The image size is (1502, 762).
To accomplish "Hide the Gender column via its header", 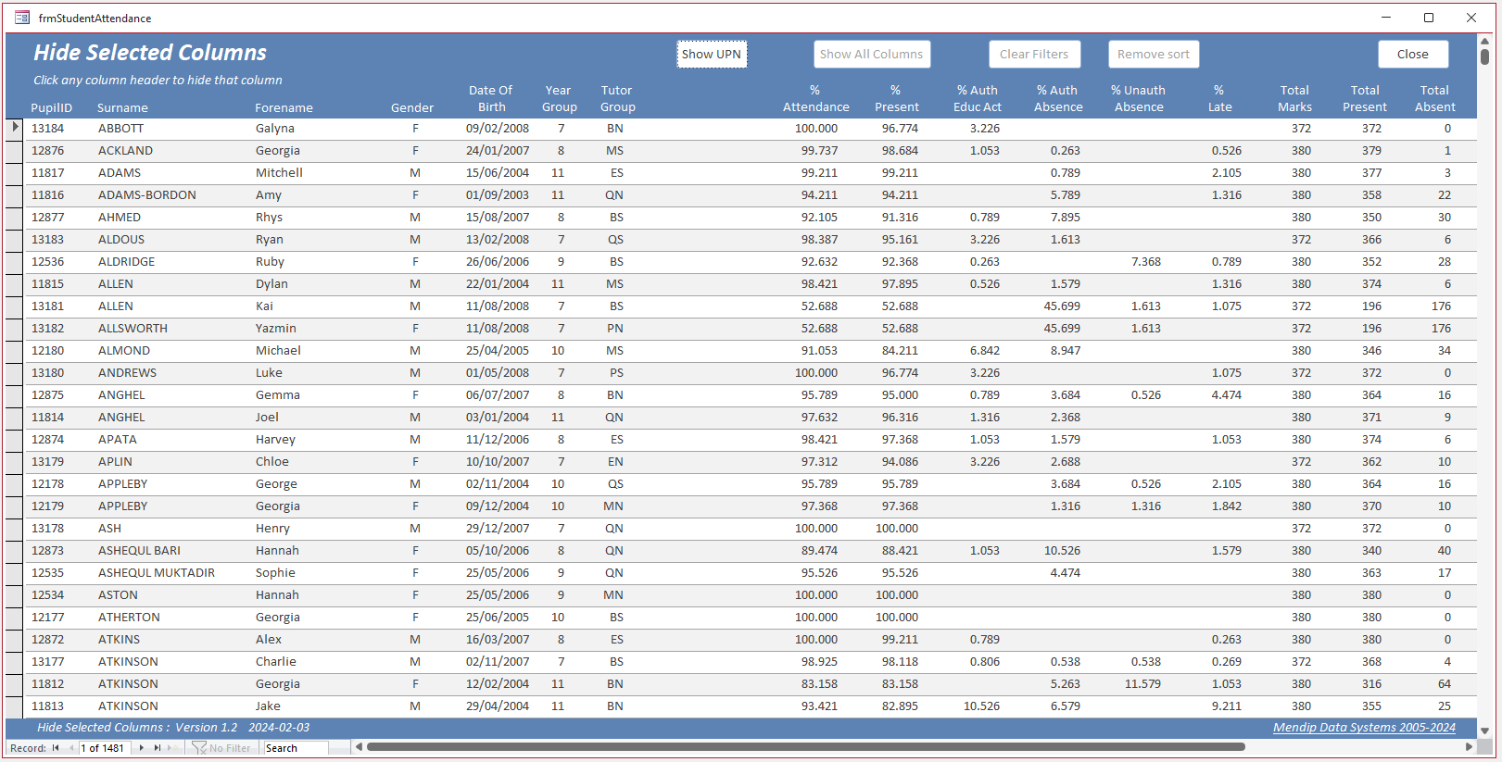I will click(412, 107).
